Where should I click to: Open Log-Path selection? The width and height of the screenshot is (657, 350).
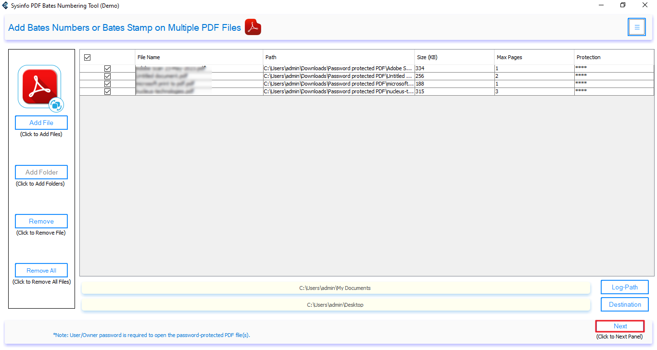tap(624, 287)
